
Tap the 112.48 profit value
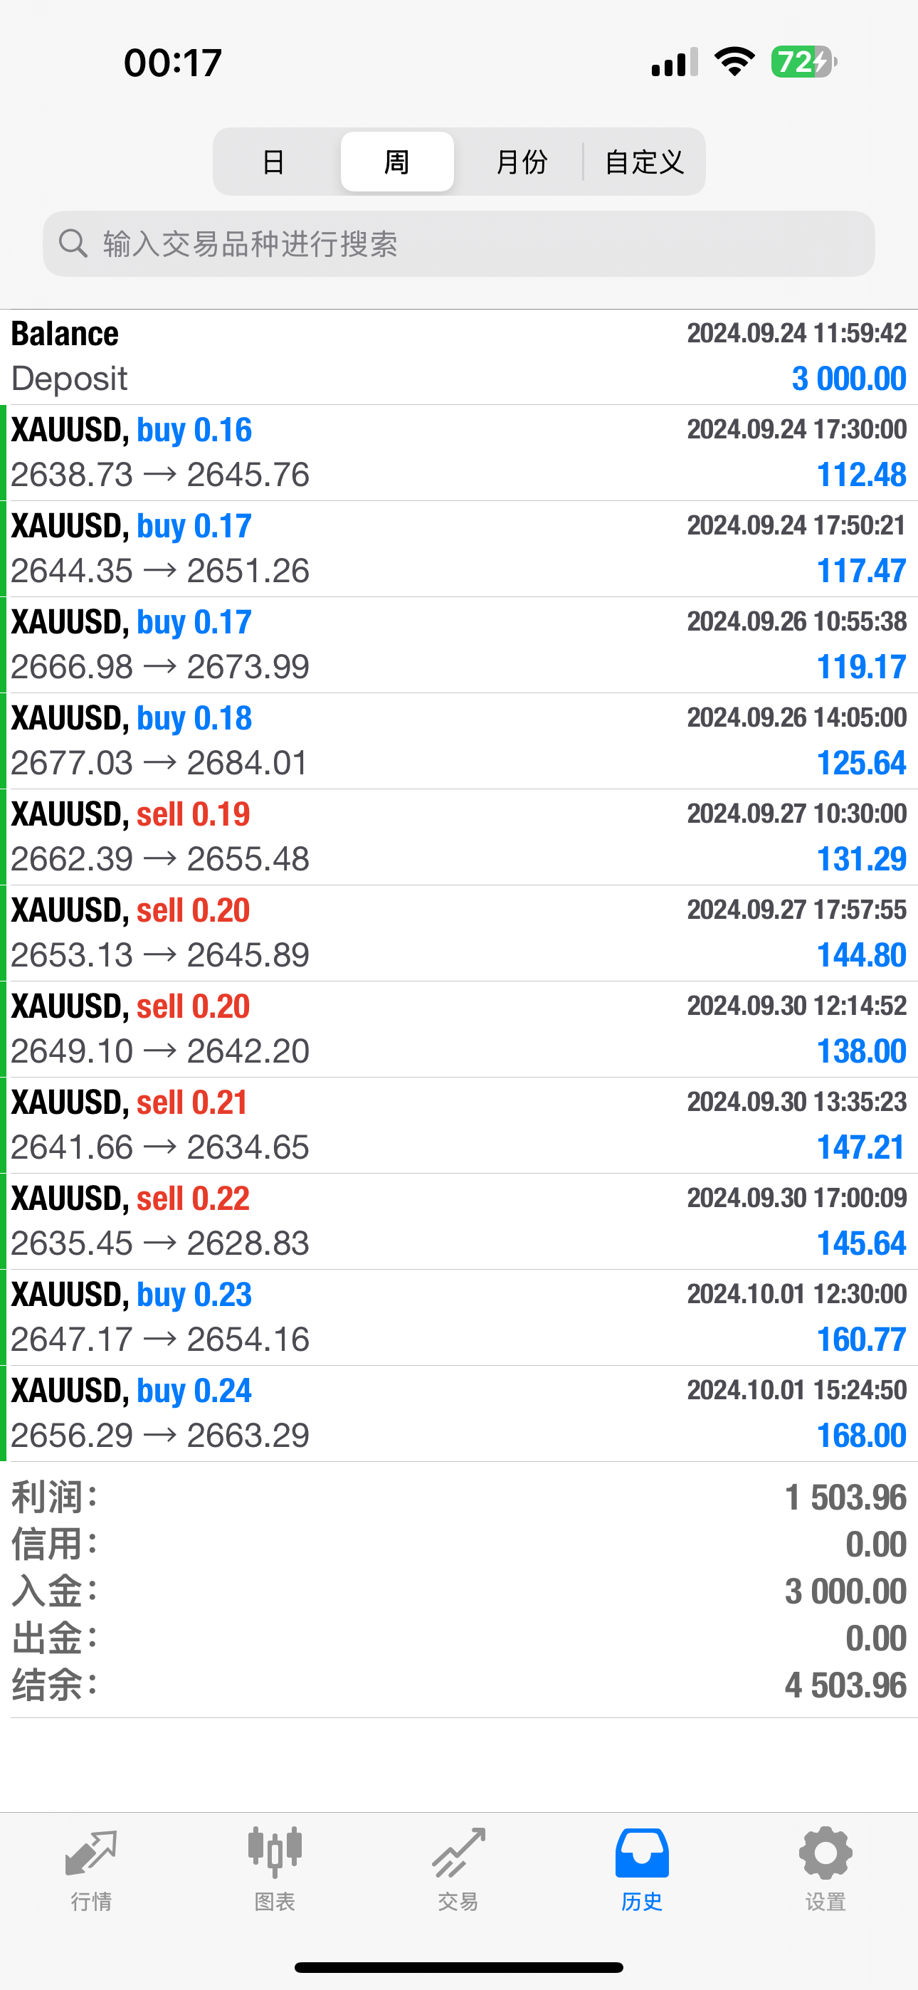pos(862,475)
